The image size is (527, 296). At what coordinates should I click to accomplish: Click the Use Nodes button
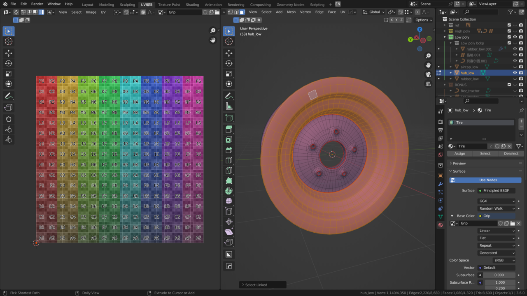[488, 180]
